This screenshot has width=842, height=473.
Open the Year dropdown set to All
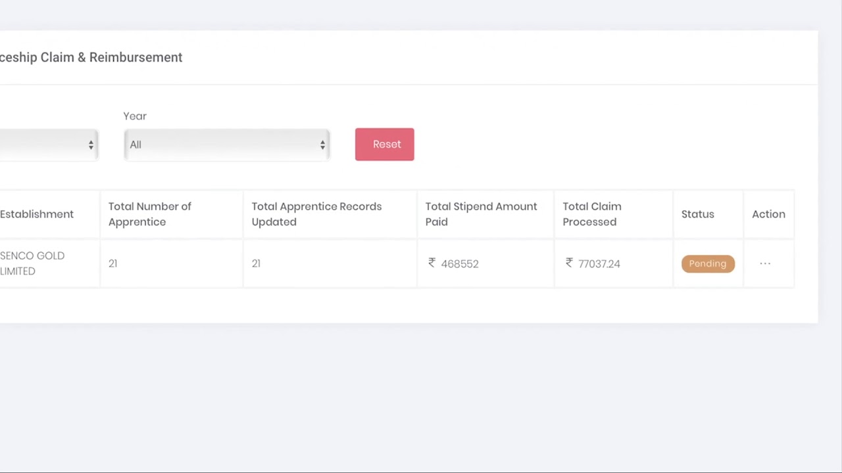click(x=226, y=145)
